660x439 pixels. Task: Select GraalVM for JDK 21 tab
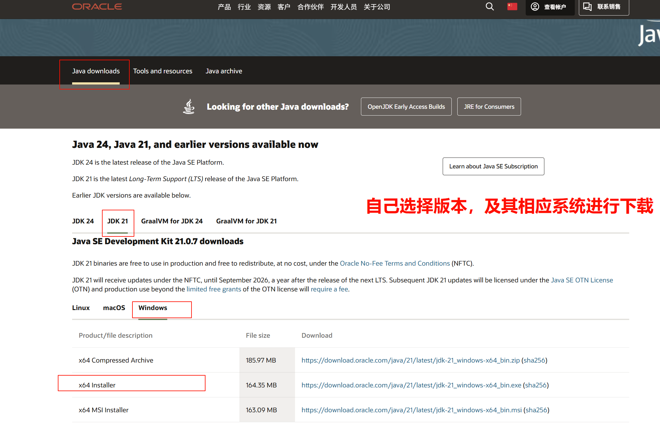click(x=246, y=221)
